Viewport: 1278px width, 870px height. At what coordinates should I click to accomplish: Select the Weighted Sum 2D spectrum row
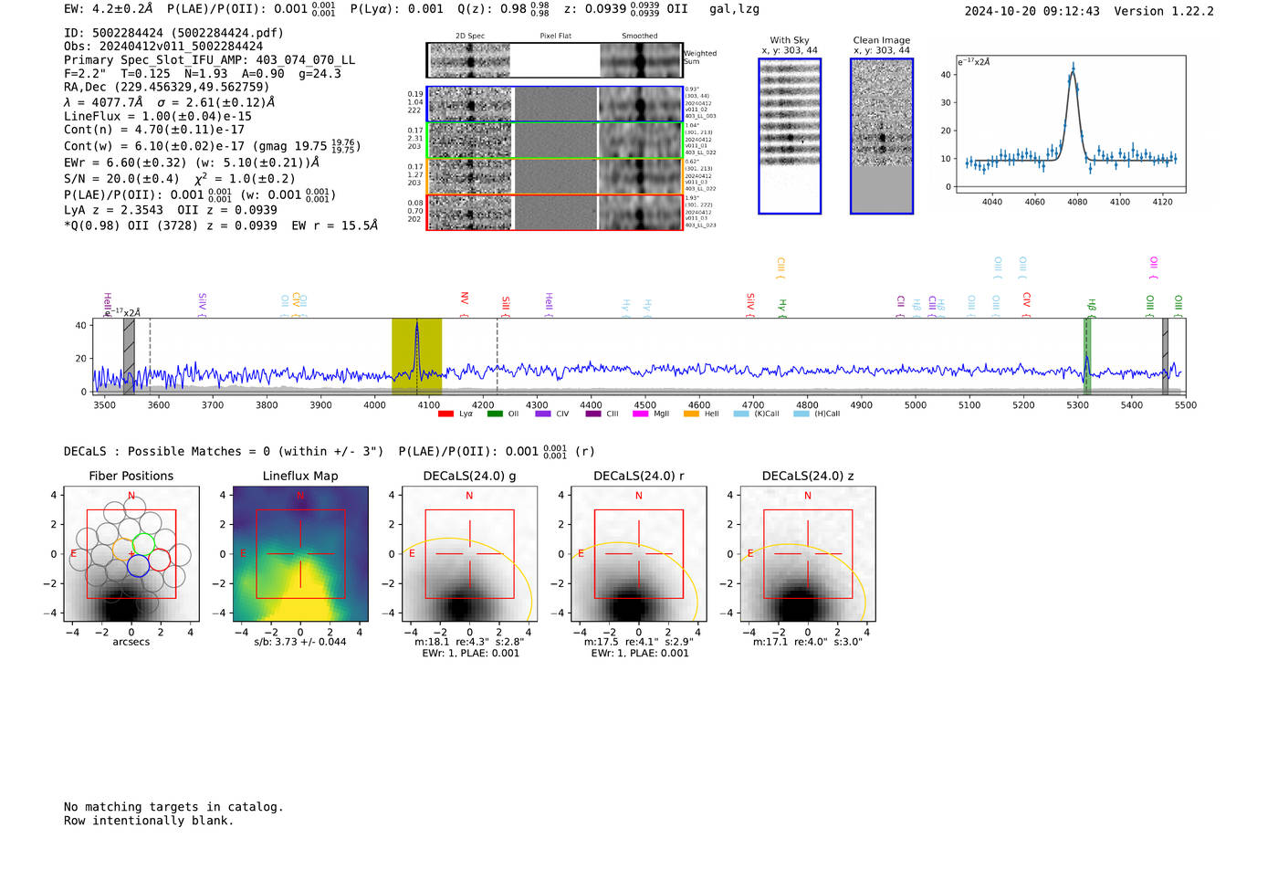(555, 60)
